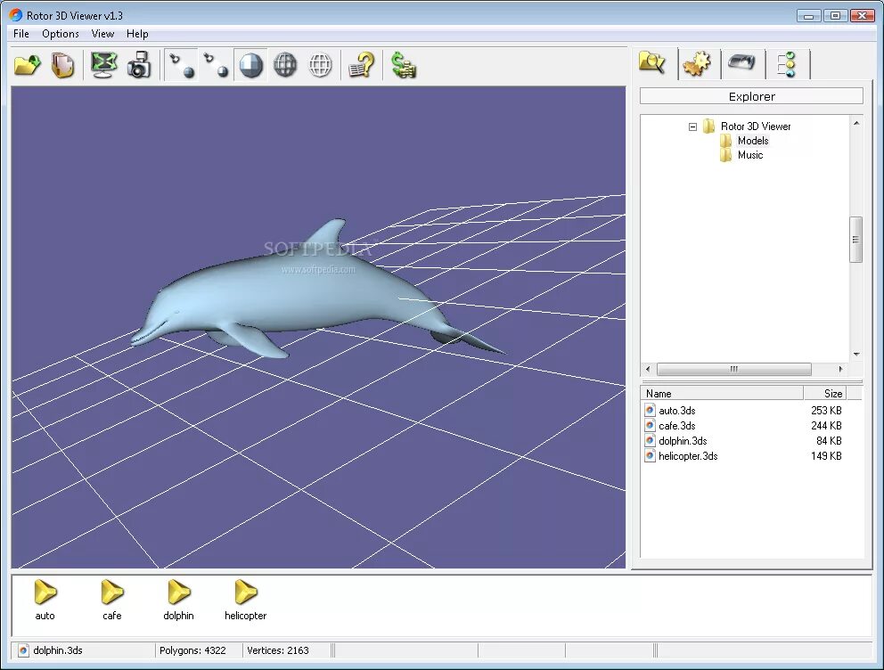Switch to dark wireframe globe render mode

[x=285, y=65]
